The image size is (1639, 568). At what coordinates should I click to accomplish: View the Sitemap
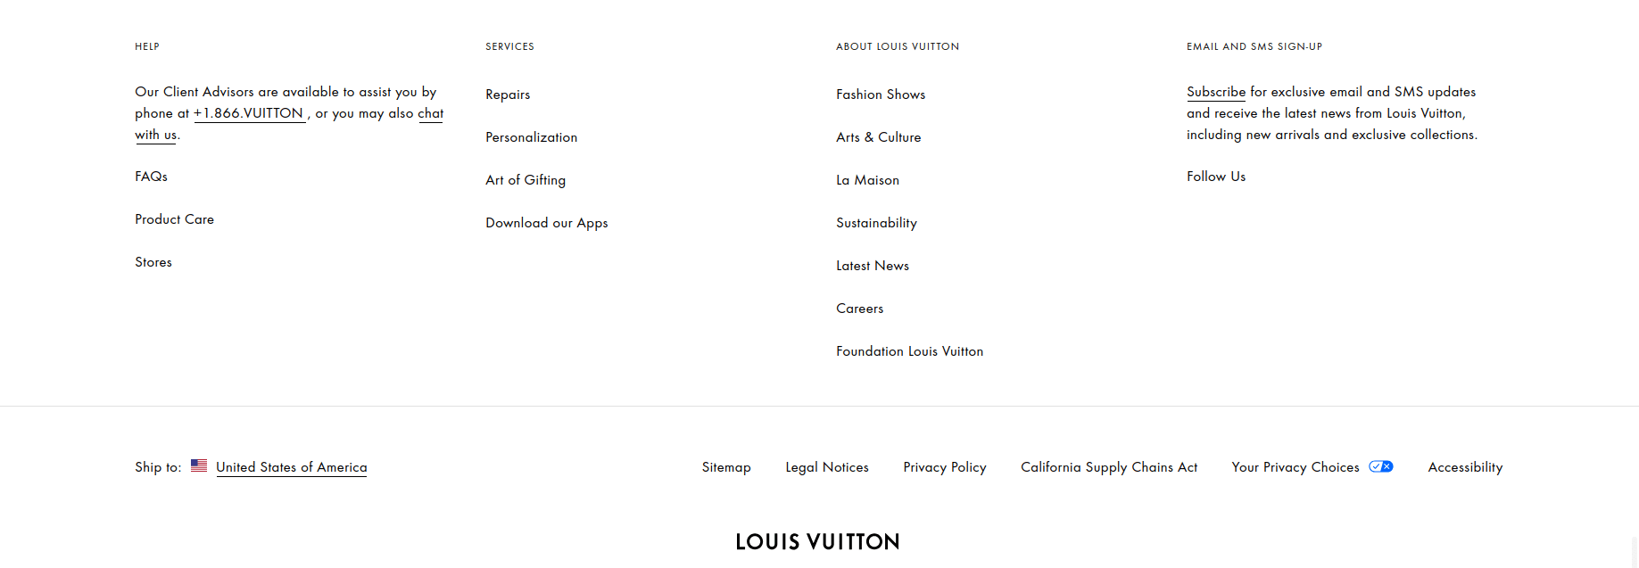[x=726, y=467]
